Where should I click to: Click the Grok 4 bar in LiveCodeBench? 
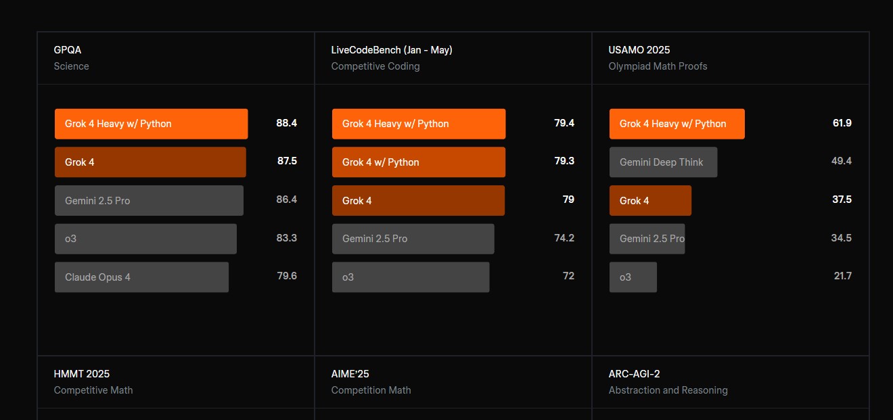[x=418, y=201]
